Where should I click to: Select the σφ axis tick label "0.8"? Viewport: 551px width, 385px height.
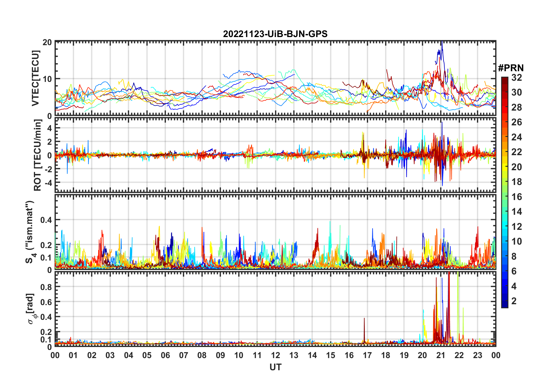click(x=46, y=287)
